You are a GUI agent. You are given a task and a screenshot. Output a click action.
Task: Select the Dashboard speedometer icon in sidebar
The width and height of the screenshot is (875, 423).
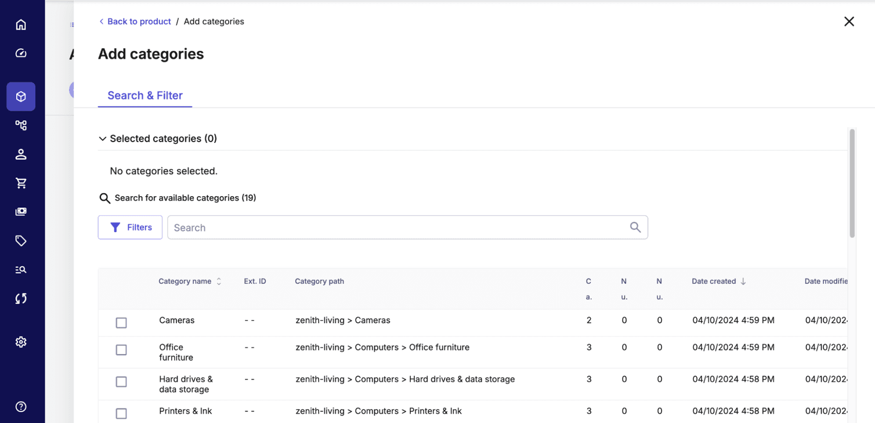[21, 53]
